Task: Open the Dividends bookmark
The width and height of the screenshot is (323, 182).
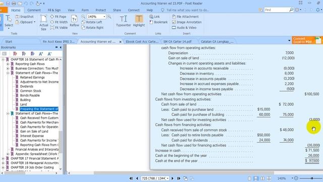Action: (x=27, y=86)
